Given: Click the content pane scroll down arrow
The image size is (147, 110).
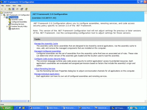Looking at the screenshot, I should pyautogui.click(x=145, y=101).
